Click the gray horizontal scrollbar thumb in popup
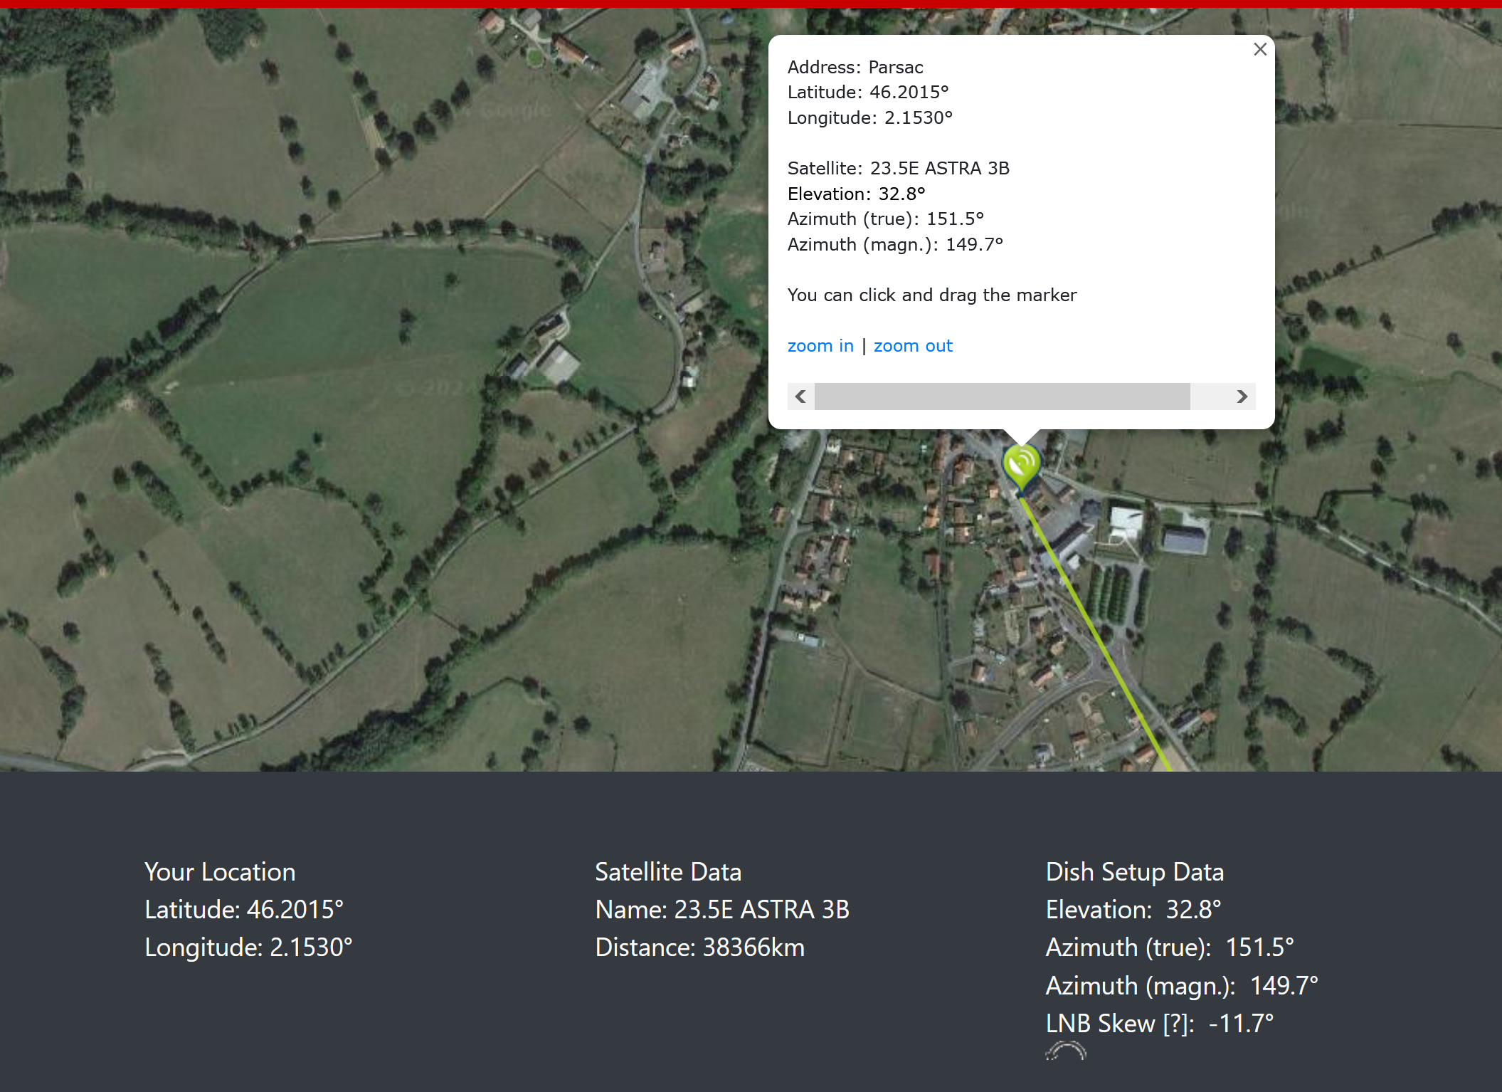This screenshot has width=1502, height=1092. click(1002, 397)
